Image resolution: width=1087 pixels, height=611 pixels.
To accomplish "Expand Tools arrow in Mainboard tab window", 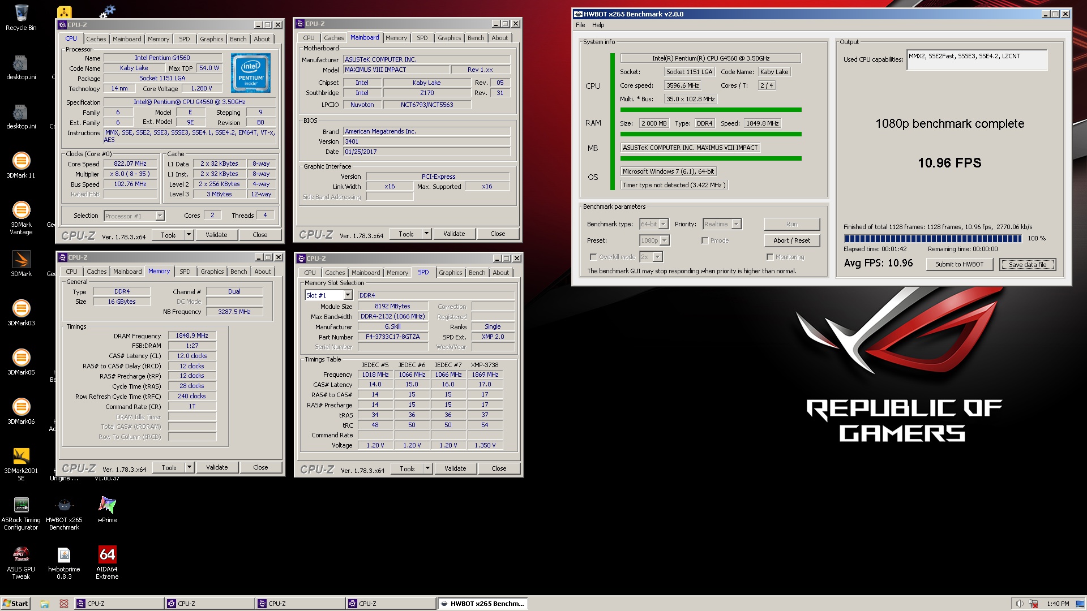I will tap(427, 234).
